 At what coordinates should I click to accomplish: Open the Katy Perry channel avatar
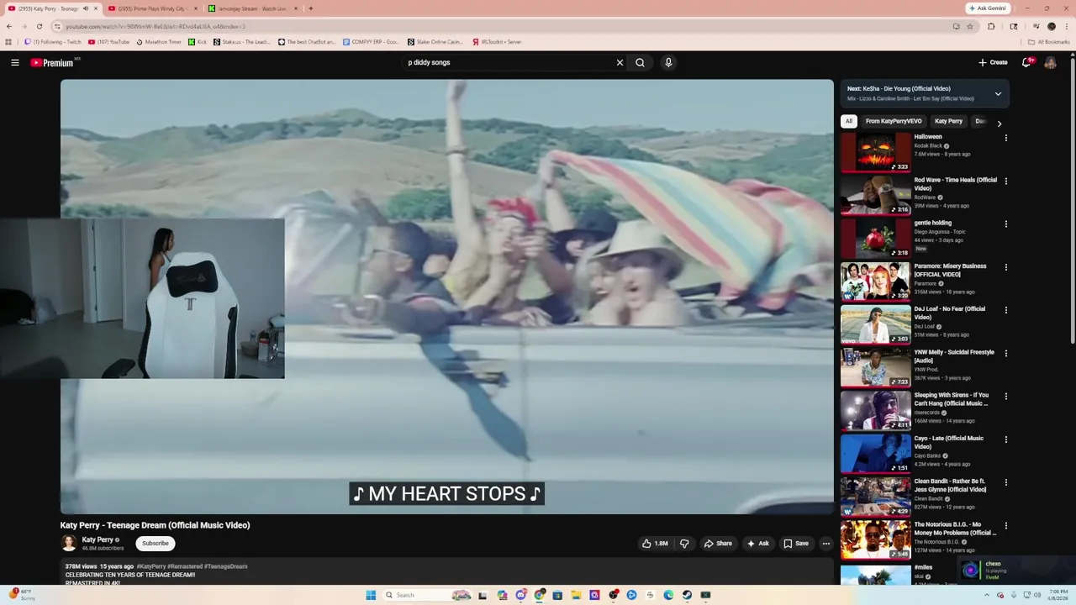point(69,544)
